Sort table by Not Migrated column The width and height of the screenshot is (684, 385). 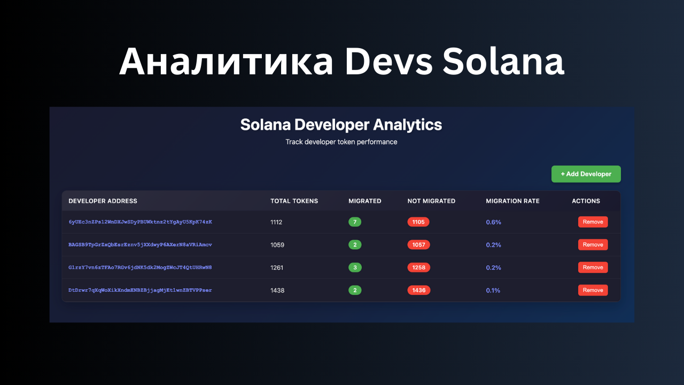click(431, 201)
